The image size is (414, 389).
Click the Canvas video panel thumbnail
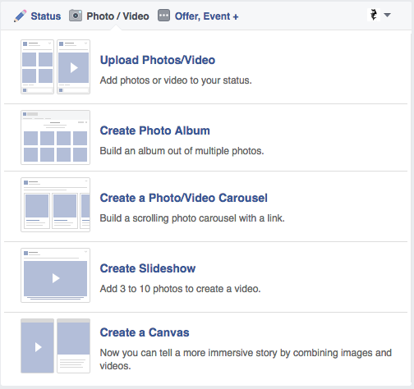[37, 346]
